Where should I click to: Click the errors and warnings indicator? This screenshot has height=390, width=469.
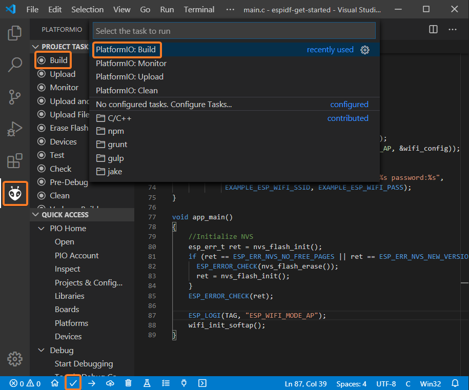pos(25,383)
